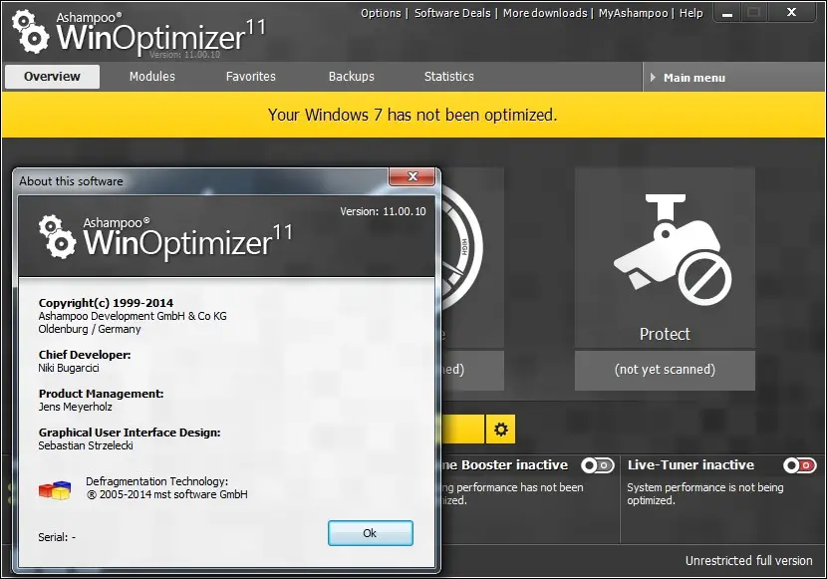Viewport: 827px width, 579px height.
Task: Click 'Version: 11.00.10' in About dialog
Action: (383, 211)
